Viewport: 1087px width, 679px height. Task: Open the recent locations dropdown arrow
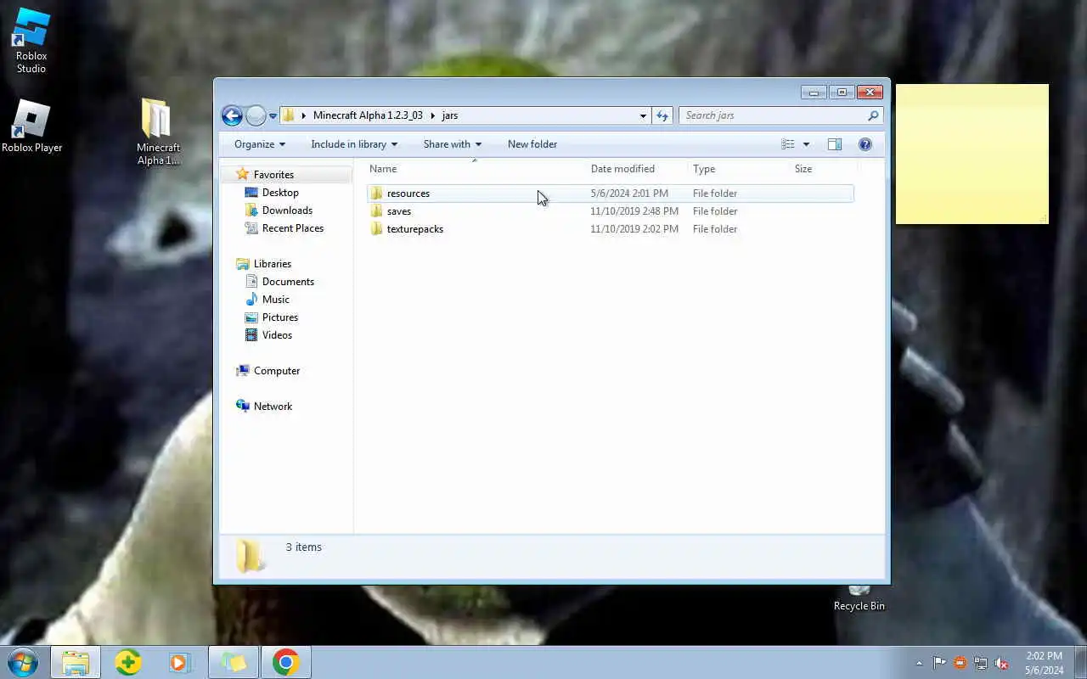coord(273,116)
